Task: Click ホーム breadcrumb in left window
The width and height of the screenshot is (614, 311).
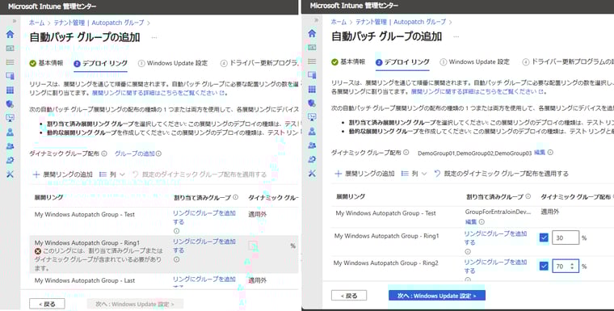Action: point(37,23)
